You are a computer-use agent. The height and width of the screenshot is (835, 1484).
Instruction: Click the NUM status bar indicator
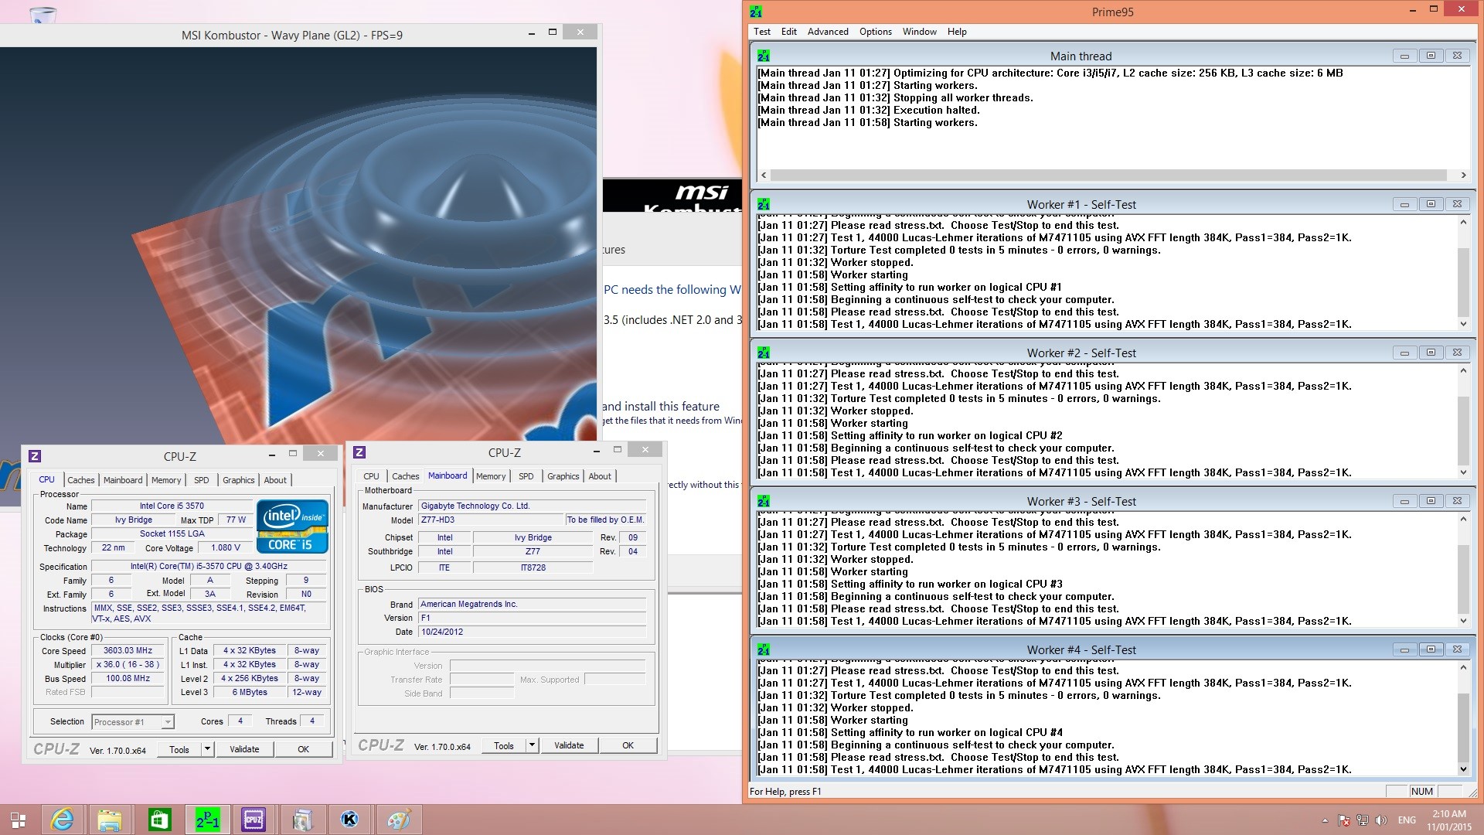click(x=1422, y=792)
